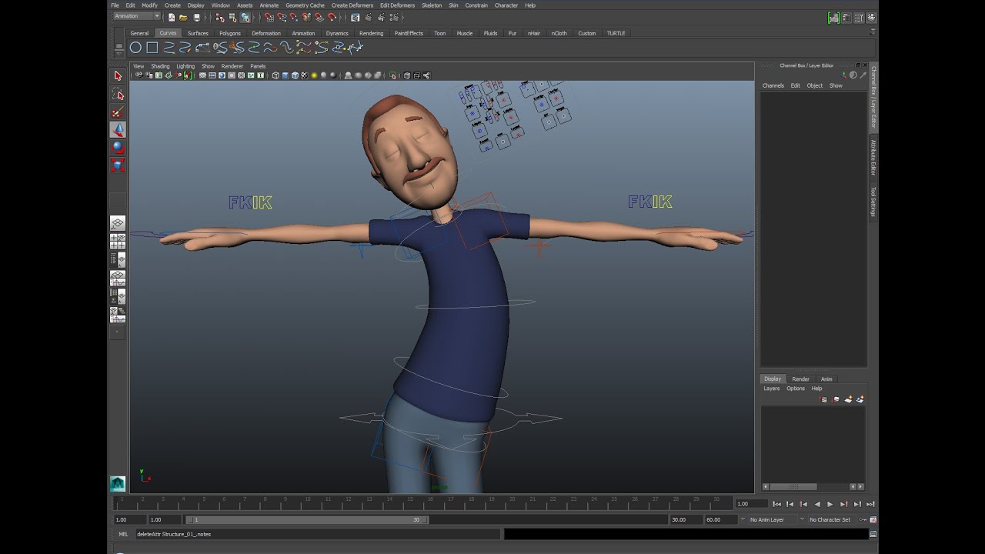Click the playback end time field 30.00
Image resolution: width=985 pixels, height=554 pixels.
(686, 519)
